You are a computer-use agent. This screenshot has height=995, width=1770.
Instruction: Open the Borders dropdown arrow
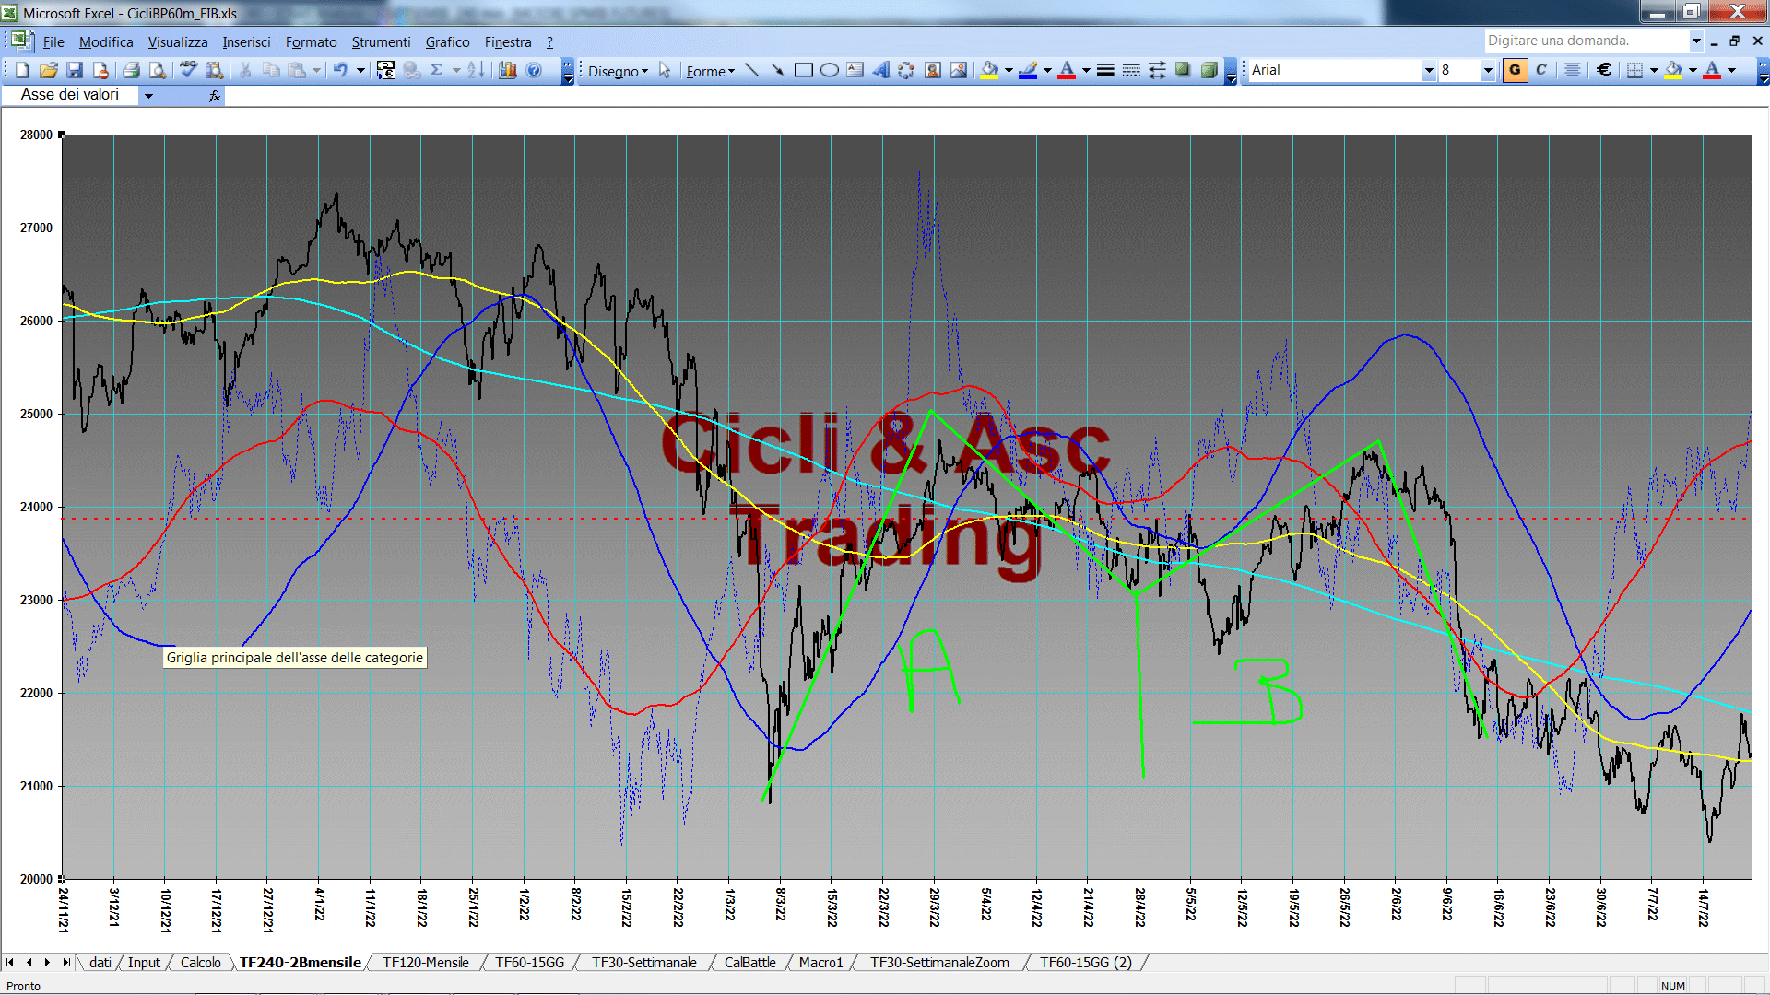coord(1654,70)
